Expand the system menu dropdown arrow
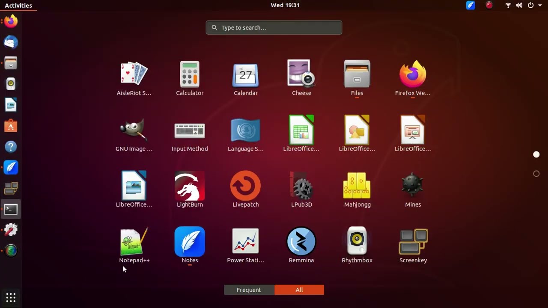548x308 pixels. tap(540, 5)
